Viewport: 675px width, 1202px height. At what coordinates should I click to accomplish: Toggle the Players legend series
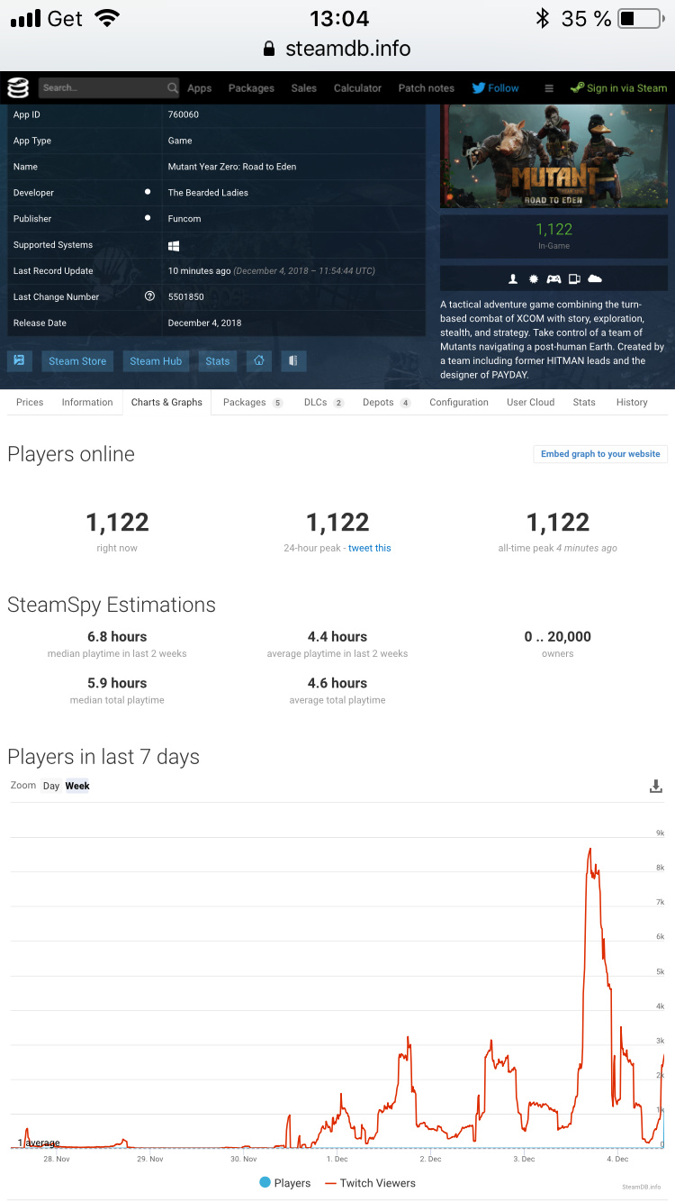(285, 1183)
